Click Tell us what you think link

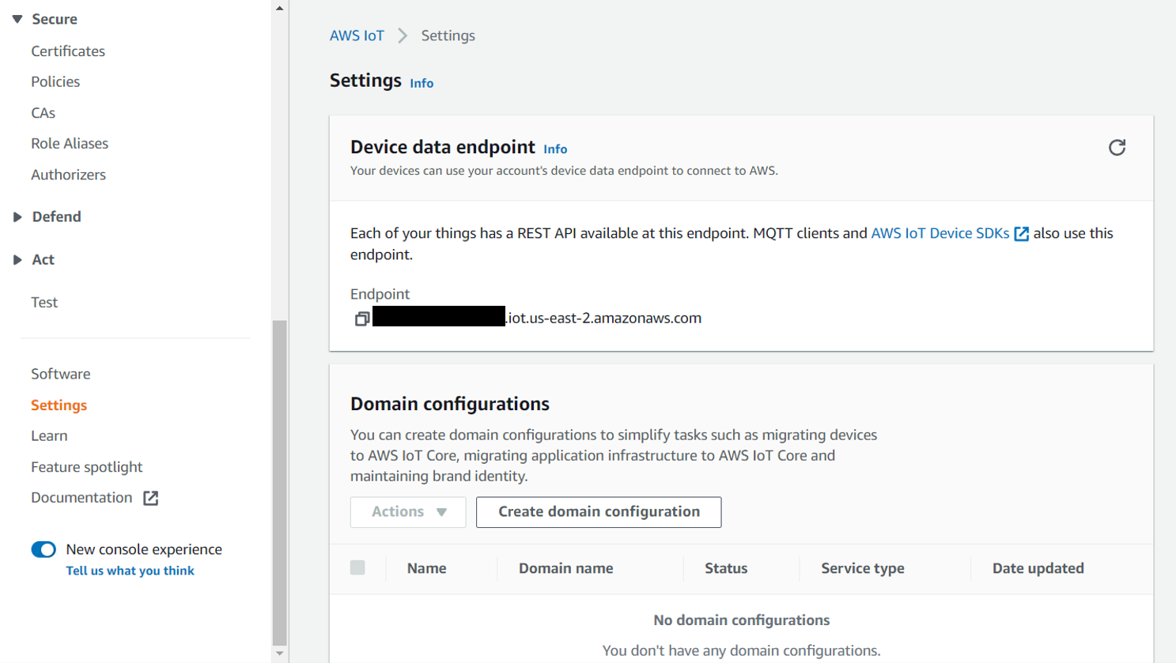130,571
